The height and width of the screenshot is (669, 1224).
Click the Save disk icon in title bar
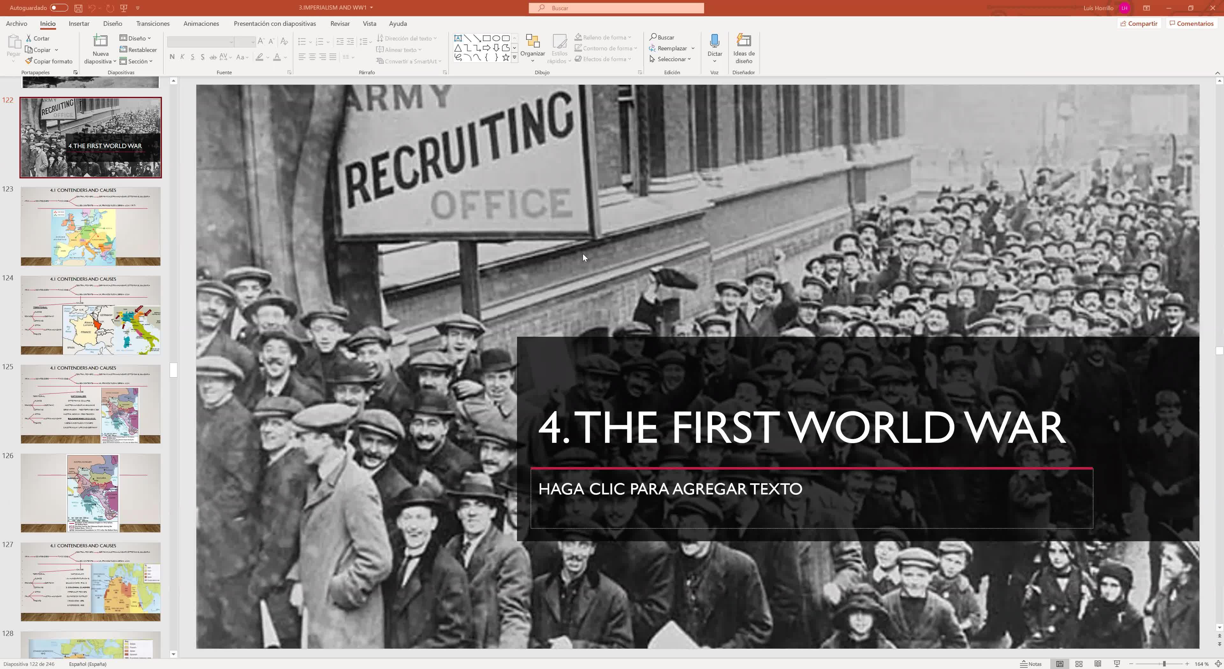78,8
